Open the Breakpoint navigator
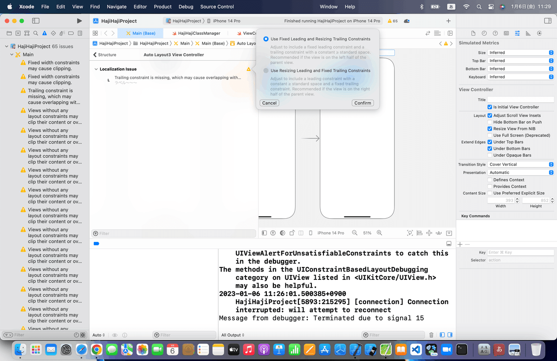 point(71,33)
